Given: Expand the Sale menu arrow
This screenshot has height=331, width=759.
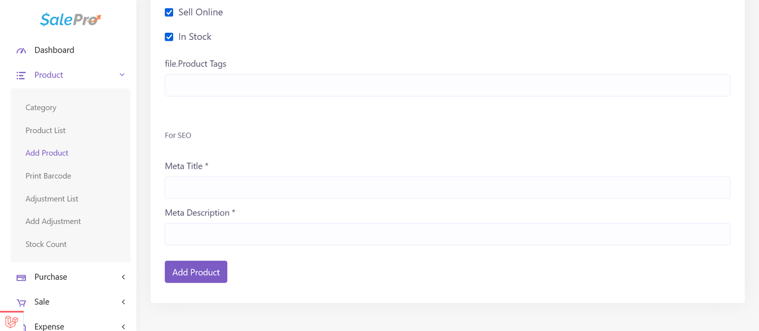Looking at the screenshot, I should (x=123, y=302).
